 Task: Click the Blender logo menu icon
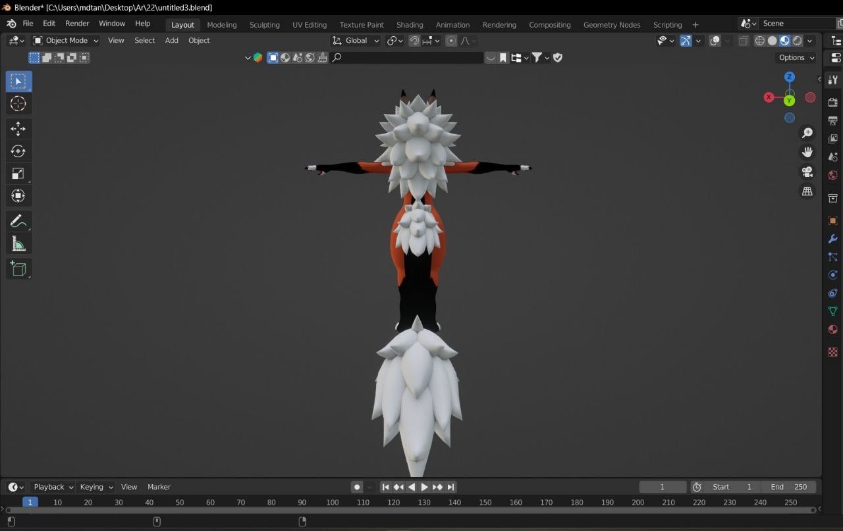(11, 24)
